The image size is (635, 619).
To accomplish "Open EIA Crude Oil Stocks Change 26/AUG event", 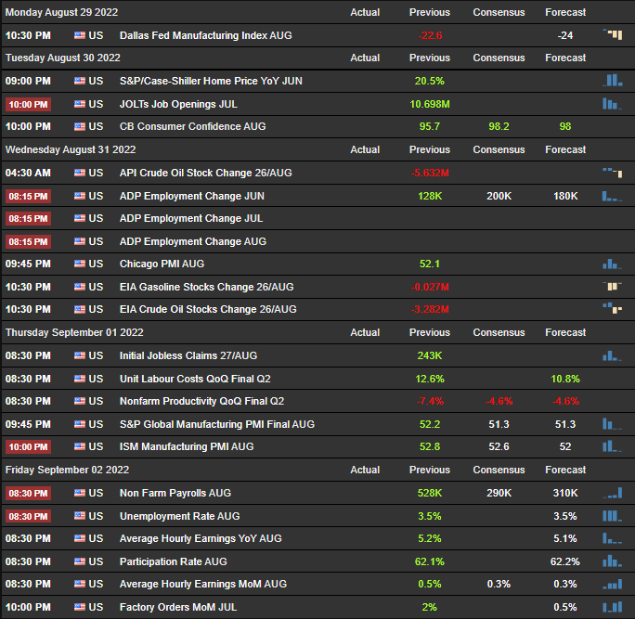I will 208,309.
